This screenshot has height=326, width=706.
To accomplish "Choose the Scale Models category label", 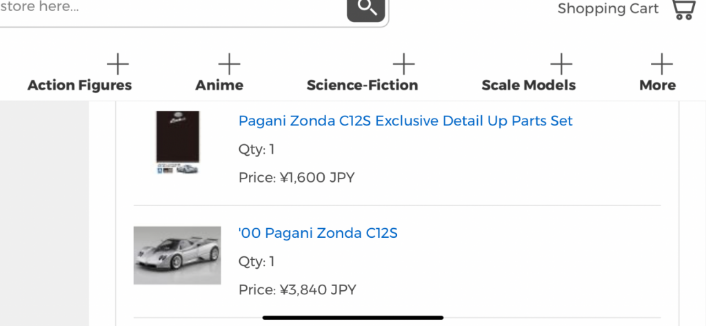I will tap(528, 85).
